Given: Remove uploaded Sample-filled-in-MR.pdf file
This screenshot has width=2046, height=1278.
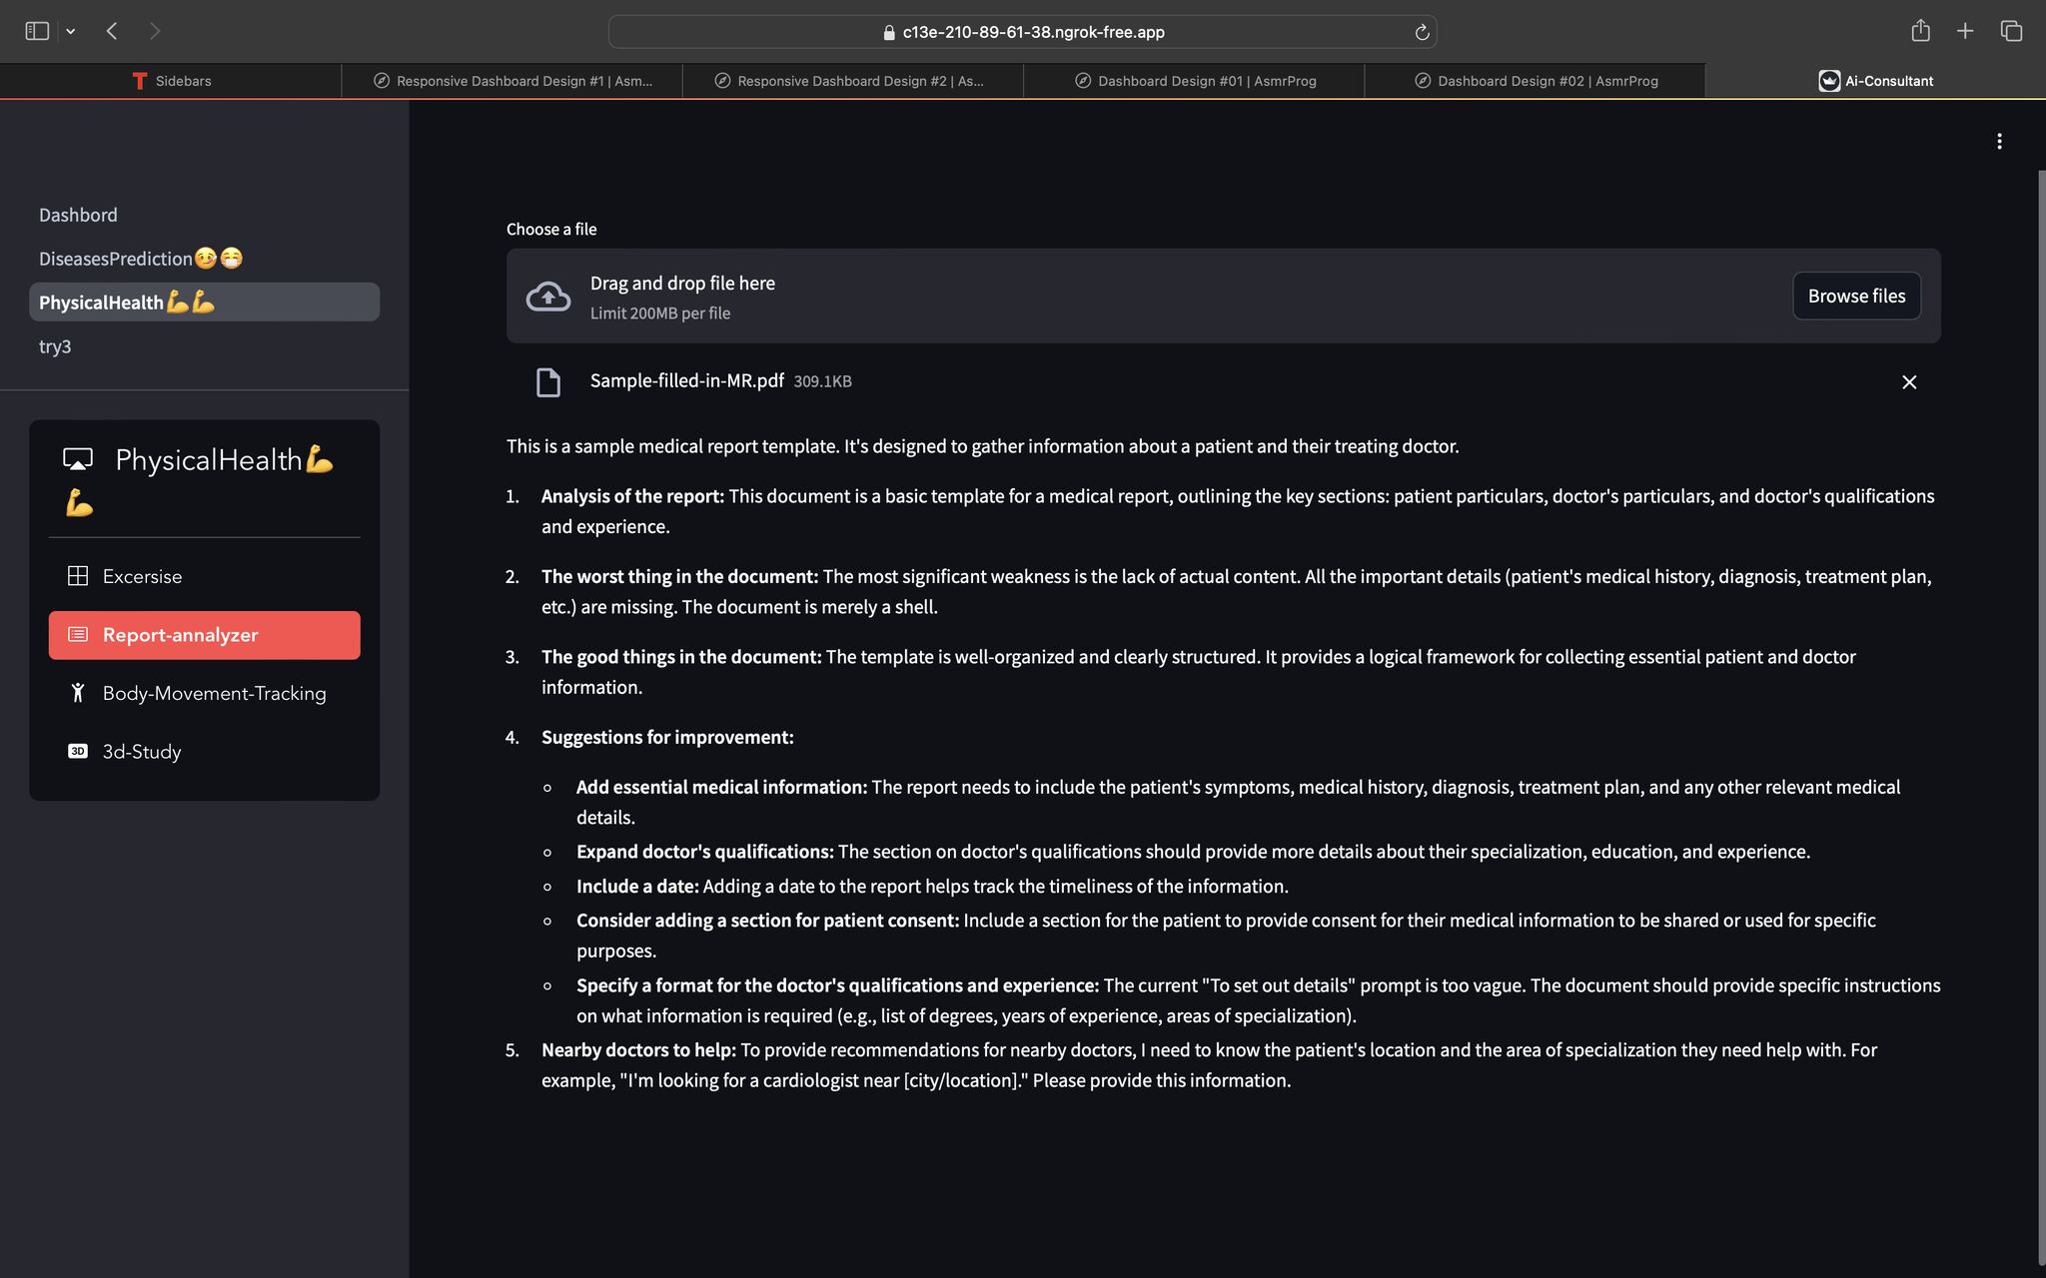Looking at the screenshot, I should [1909, 382].
